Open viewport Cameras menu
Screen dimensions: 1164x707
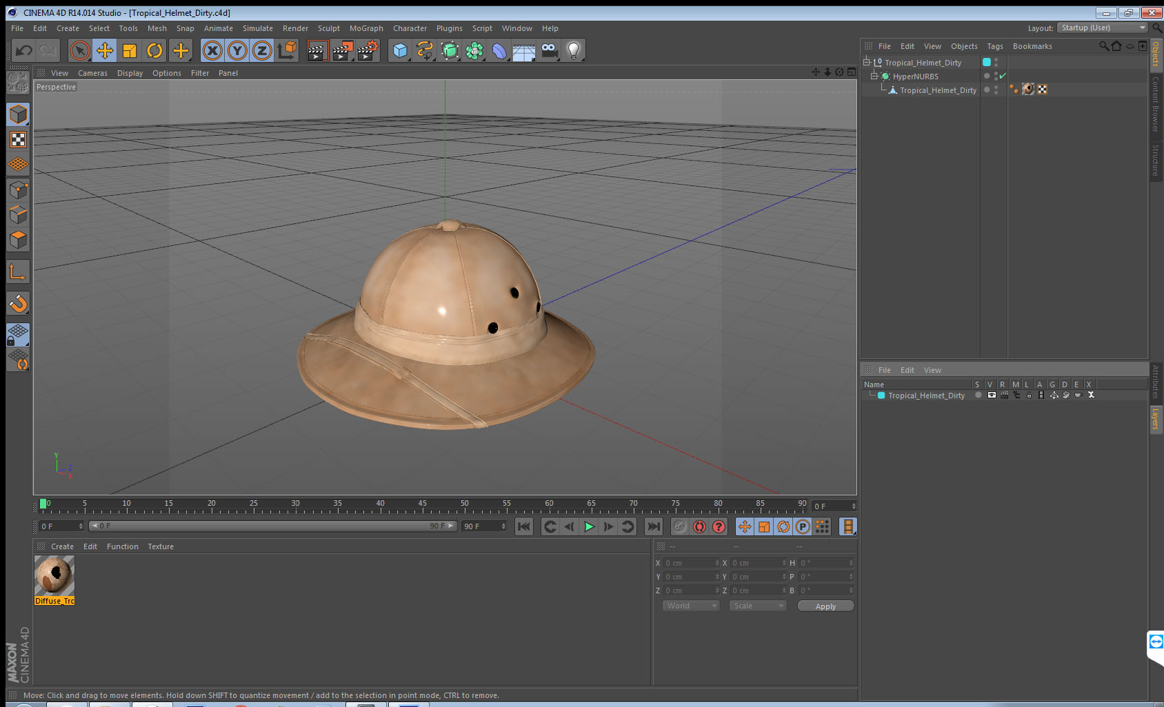click(92, 73)
